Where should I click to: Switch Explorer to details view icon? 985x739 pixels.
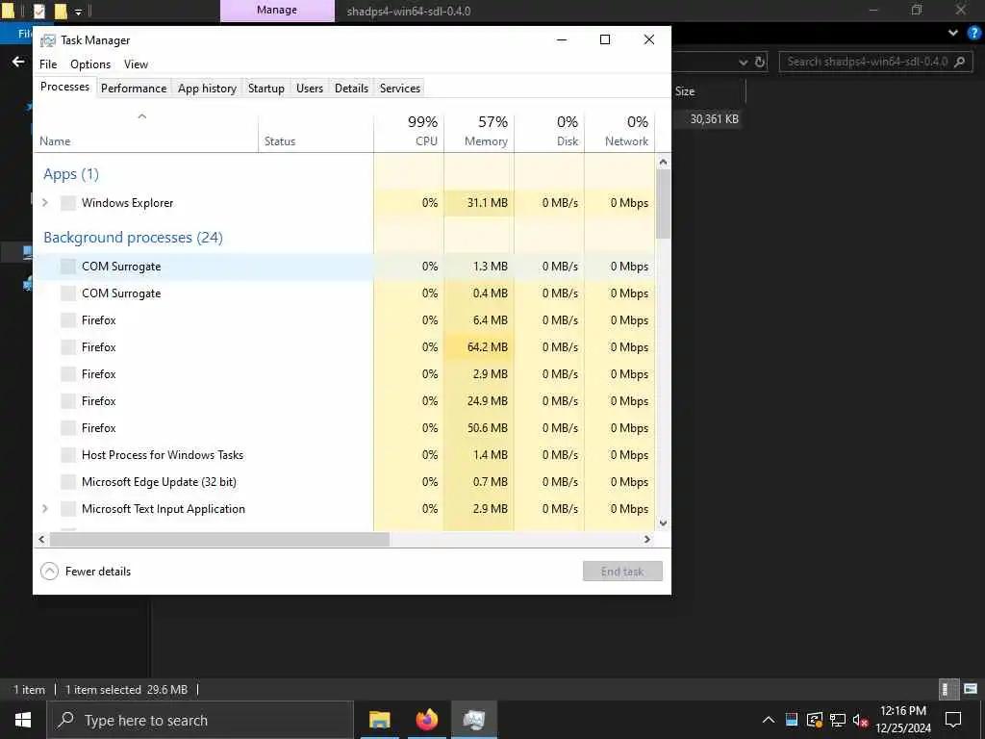[947, 689]
